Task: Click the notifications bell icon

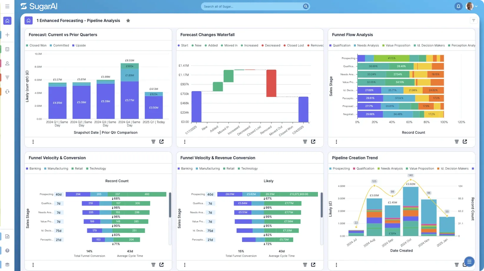Action: [458, 6]
